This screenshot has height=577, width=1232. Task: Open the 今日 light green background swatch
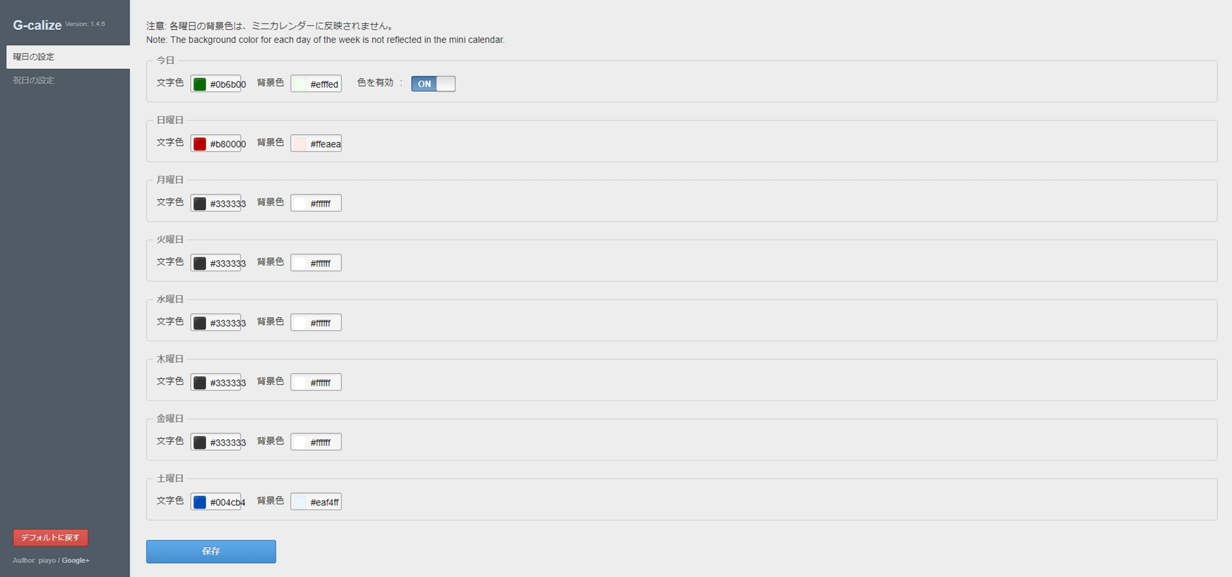coord(299,84)
